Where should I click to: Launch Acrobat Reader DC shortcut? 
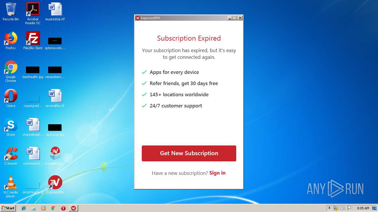point(33,14)
